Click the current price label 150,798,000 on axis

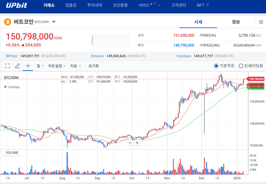tap(257, 79)
